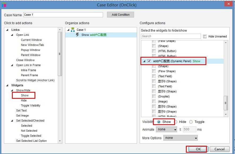Click the Case 1 flowchart icon
Screen dimensions: 235x154
click(x=73, y=30)
